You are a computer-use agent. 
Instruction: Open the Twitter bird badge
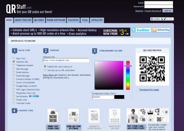coord(134,30)
